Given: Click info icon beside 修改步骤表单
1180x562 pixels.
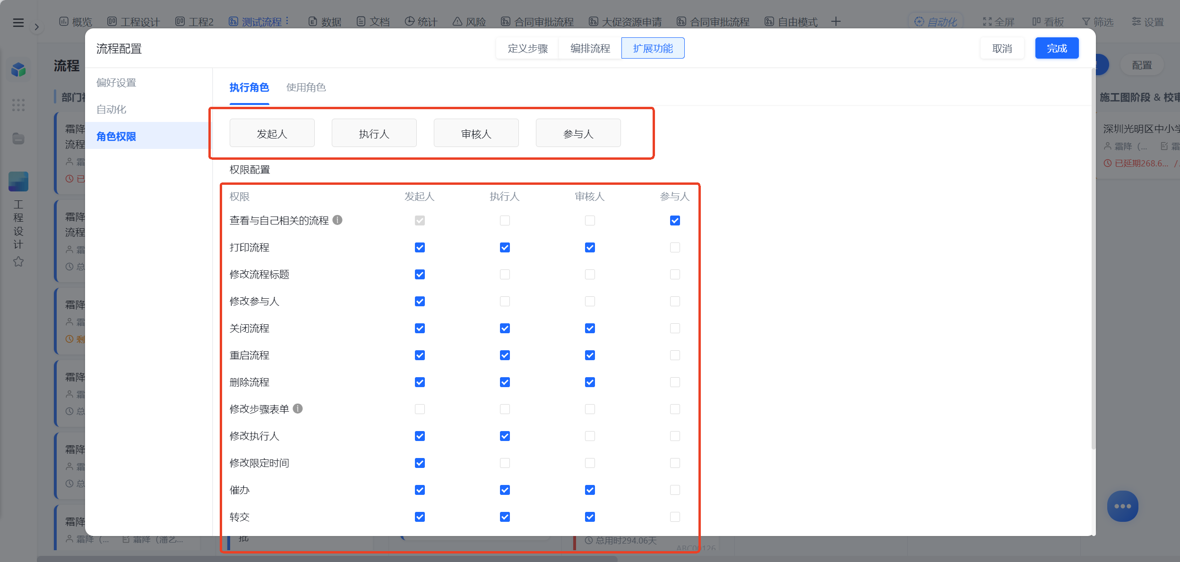Looking at the screenshot, I should pos(298,409).
